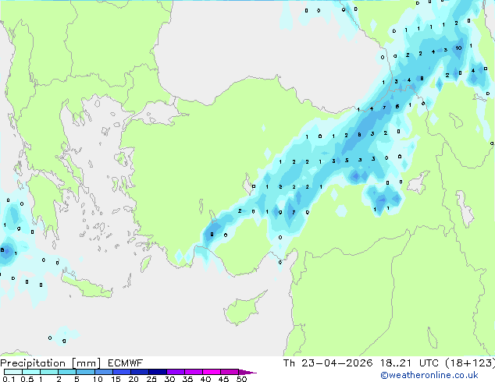Click the date text 'Th 23-04-2026'
495x382 pixels.
(x=328, y=363)
